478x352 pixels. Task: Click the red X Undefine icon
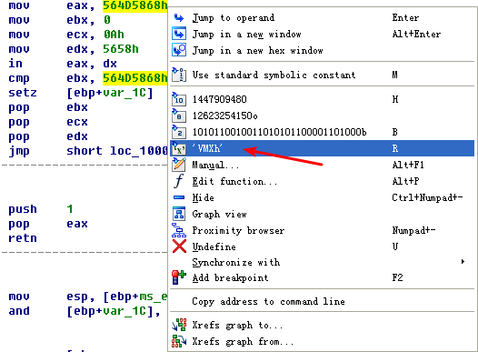point(179,246)
